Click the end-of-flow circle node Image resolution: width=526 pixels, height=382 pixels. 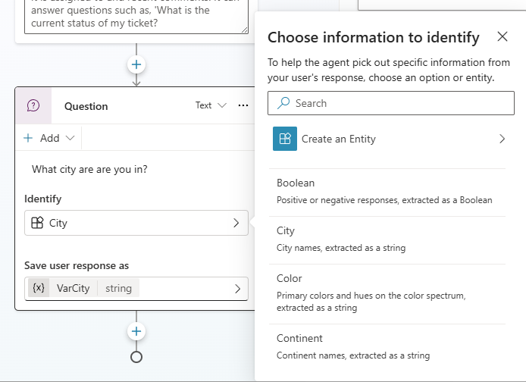point(136,357)
